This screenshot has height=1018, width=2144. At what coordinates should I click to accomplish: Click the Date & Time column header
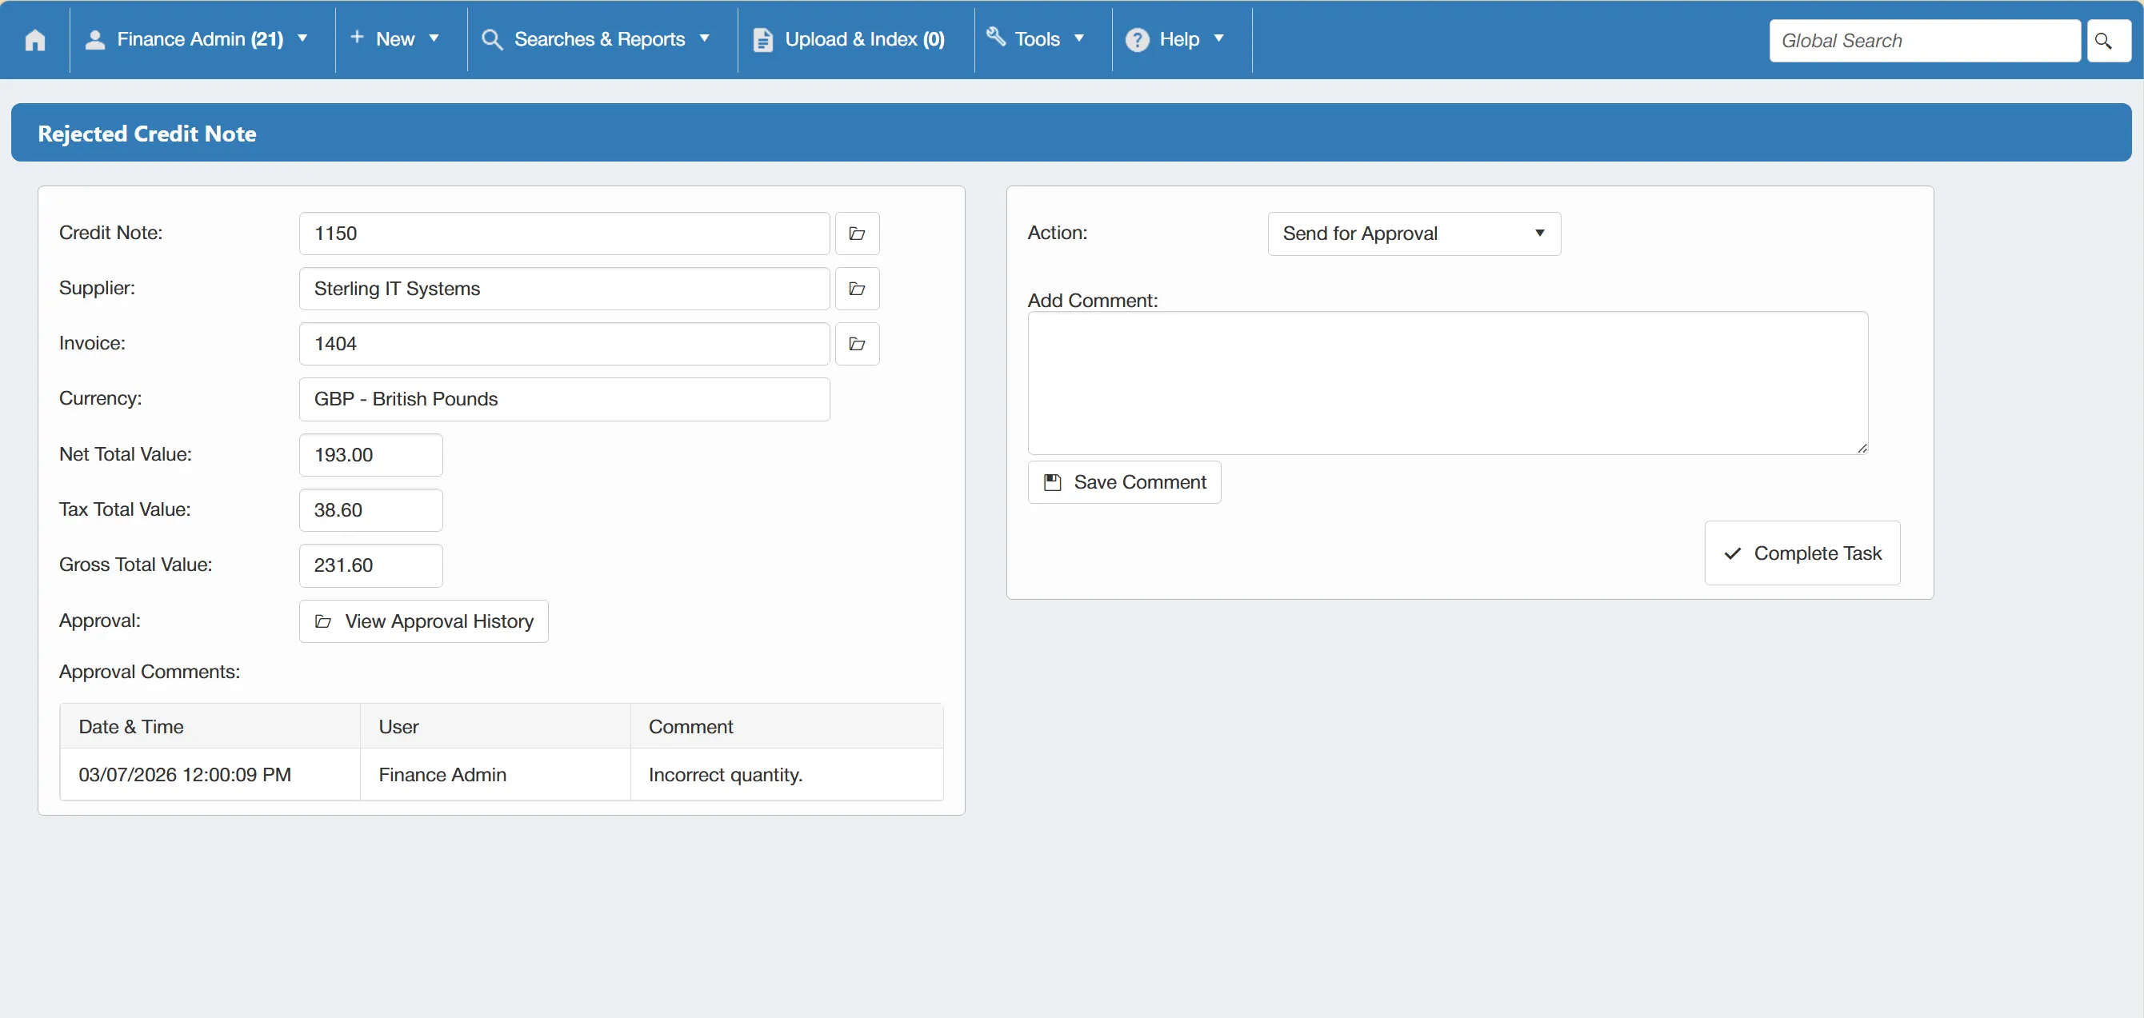[210, 726]
